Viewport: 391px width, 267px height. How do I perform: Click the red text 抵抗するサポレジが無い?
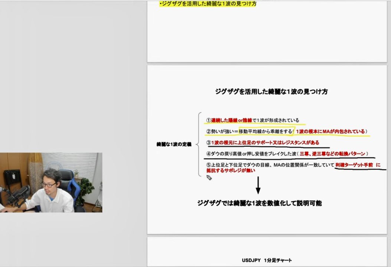(x=231, y=171)
